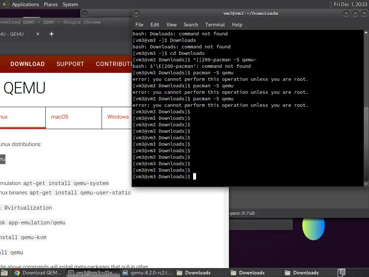The width and height of the screenshot is (369, 277).
Task: Switch to qemu-8.2.0-rc2 archive taskbar button
Action: point(147,273)
